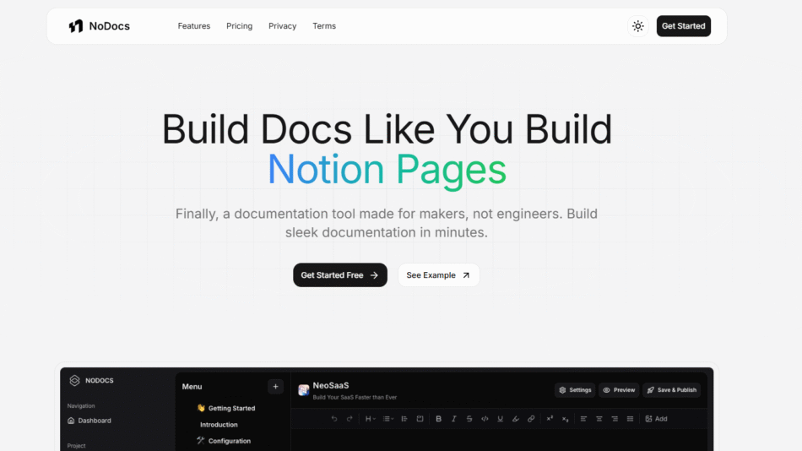Click the plus icon beside Menu

pos(275,387)
